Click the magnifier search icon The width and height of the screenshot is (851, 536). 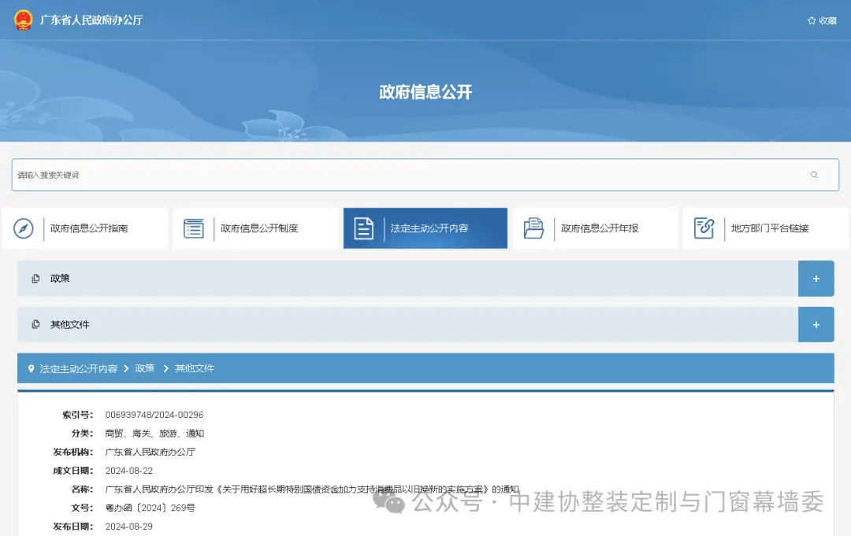point(814,175)
